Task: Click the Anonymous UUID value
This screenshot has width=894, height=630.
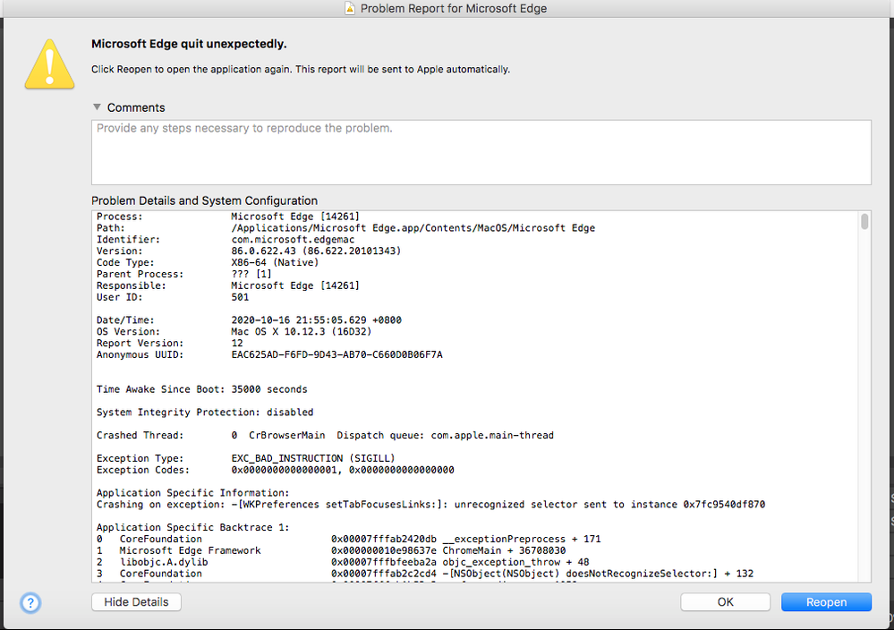Action: coord(336,354)
